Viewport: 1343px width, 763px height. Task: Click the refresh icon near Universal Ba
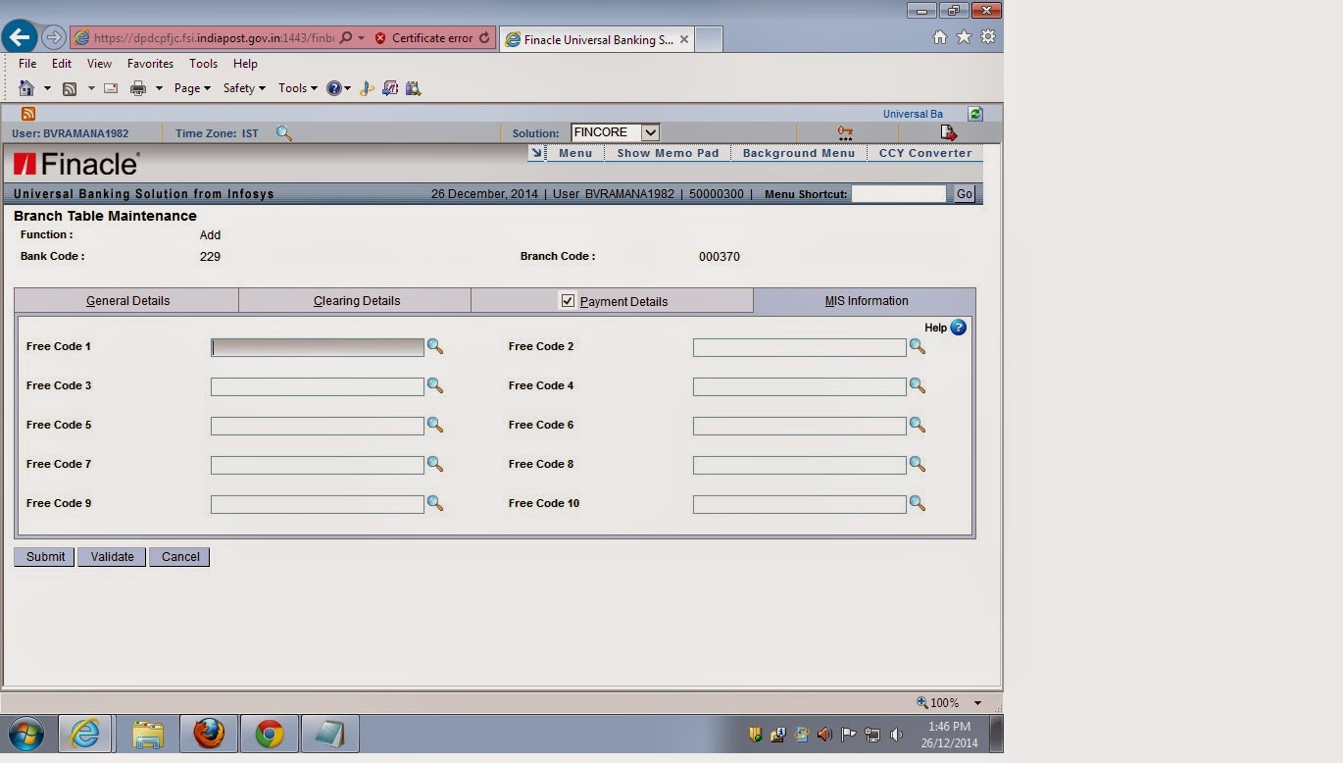click(x=974, y=114)
